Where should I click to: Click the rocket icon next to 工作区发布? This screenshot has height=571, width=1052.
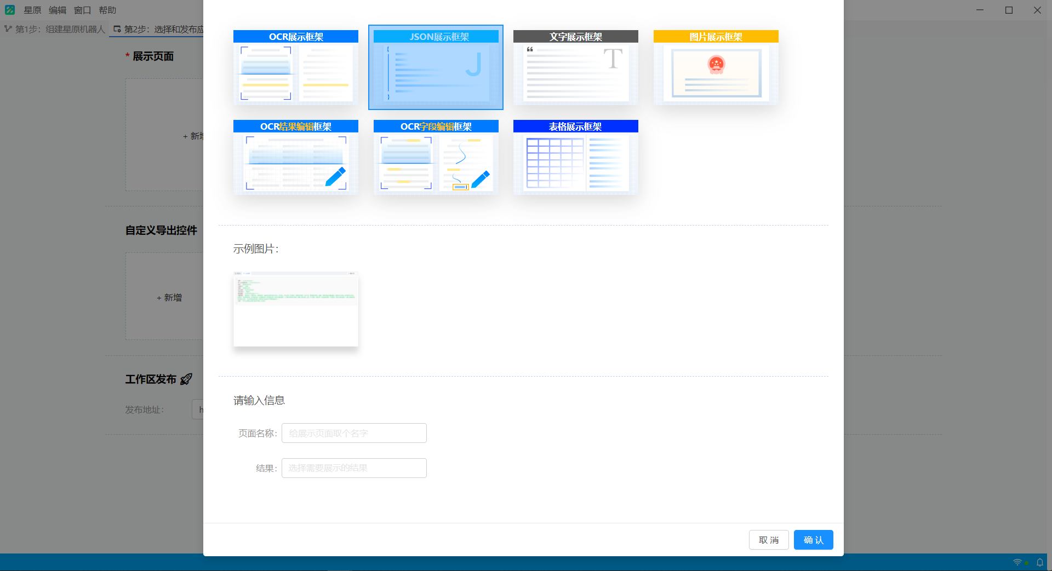186,379
